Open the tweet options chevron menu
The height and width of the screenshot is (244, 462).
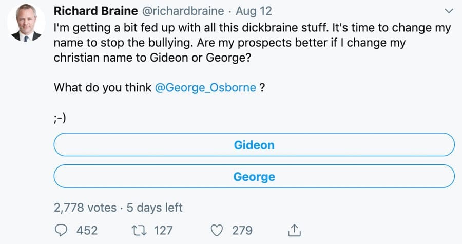(x=448, y=11)
